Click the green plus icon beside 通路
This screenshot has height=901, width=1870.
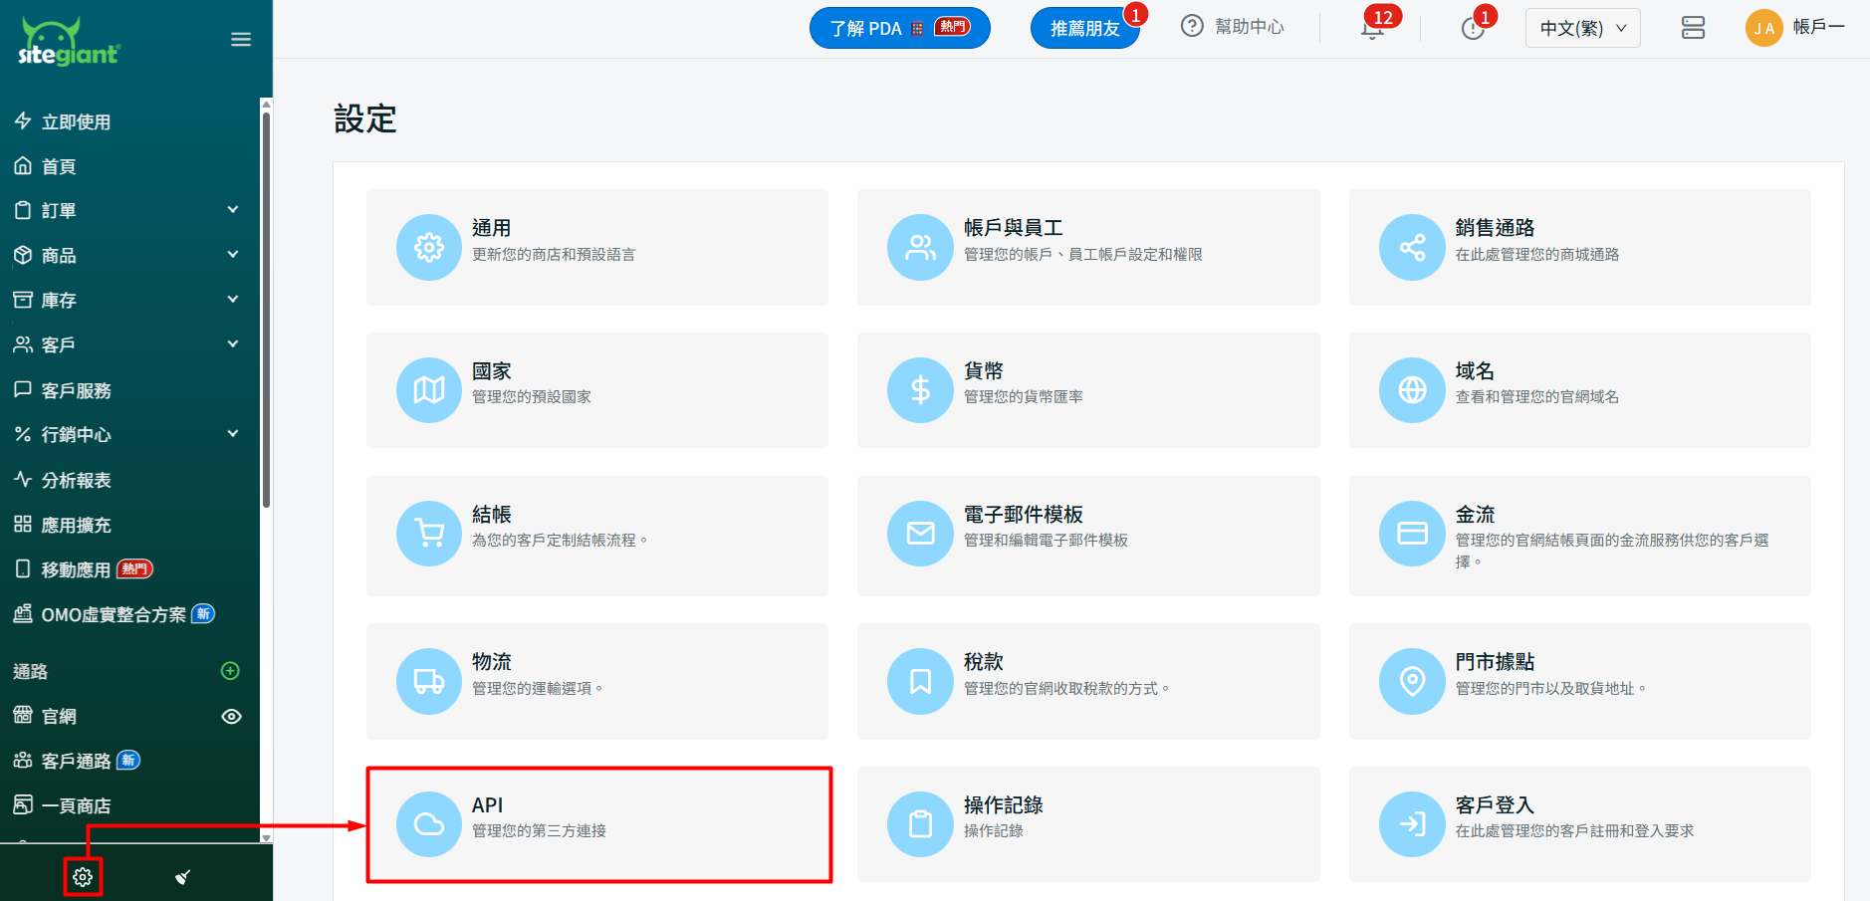click(x=230, y=671)
